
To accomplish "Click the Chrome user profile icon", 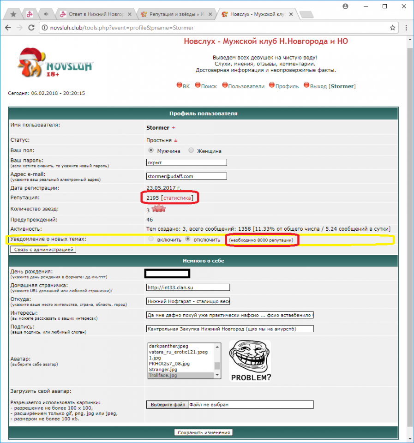I will (x=346, y=6).
